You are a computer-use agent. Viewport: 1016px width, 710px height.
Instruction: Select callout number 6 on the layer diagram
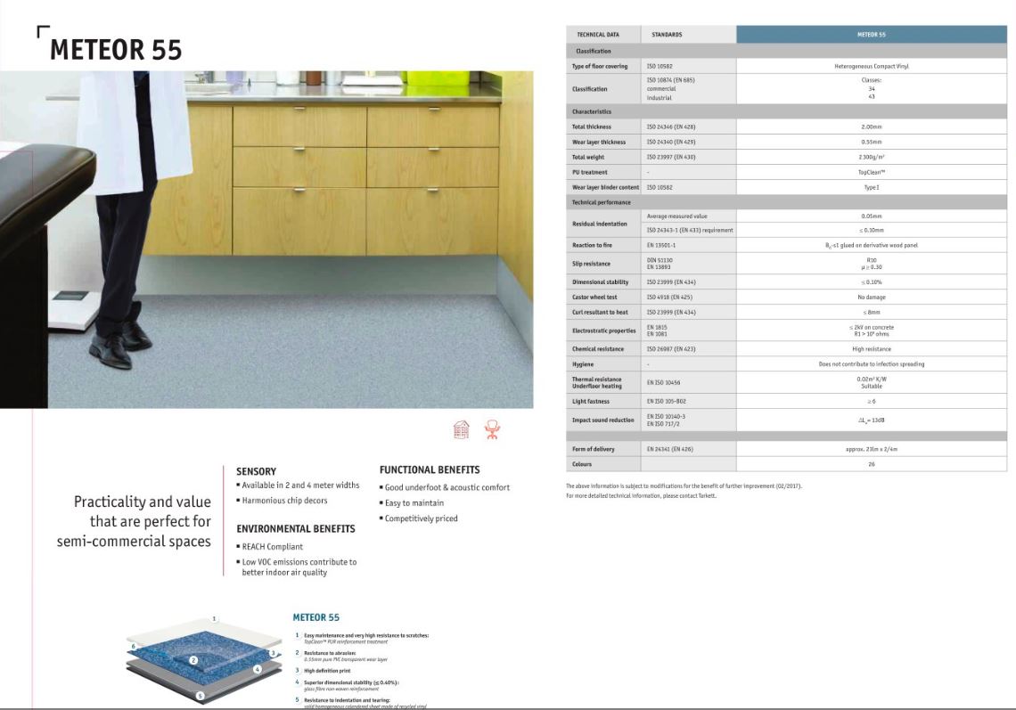134,646
